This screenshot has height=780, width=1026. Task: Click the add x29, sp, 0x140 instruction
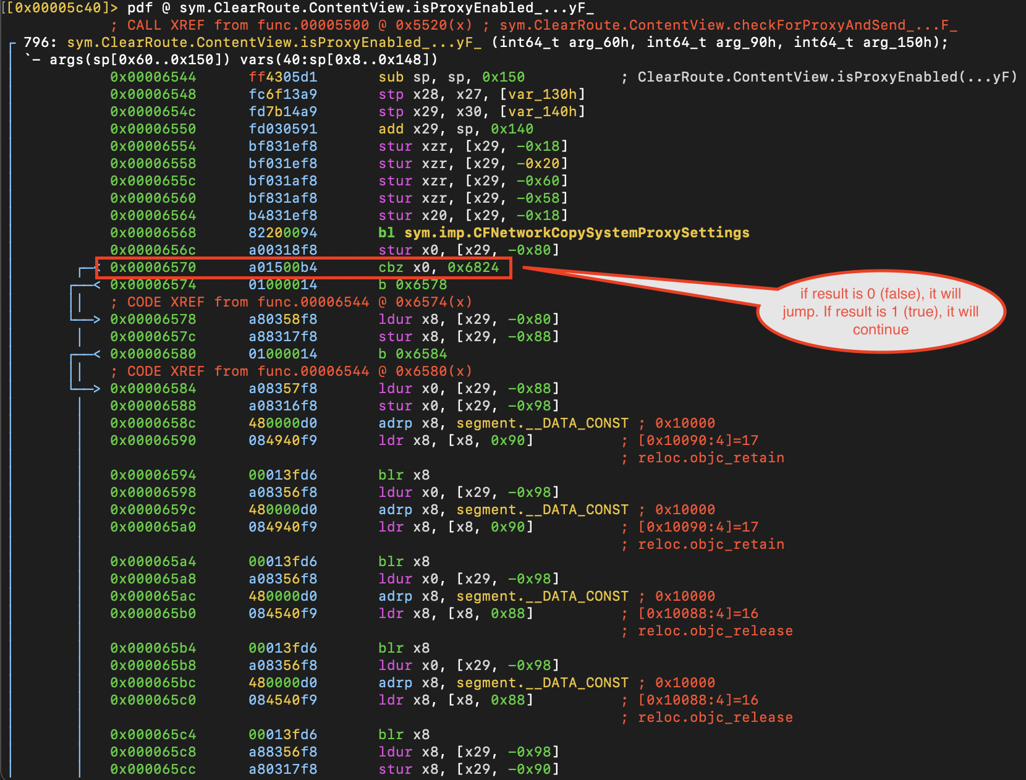456,129
